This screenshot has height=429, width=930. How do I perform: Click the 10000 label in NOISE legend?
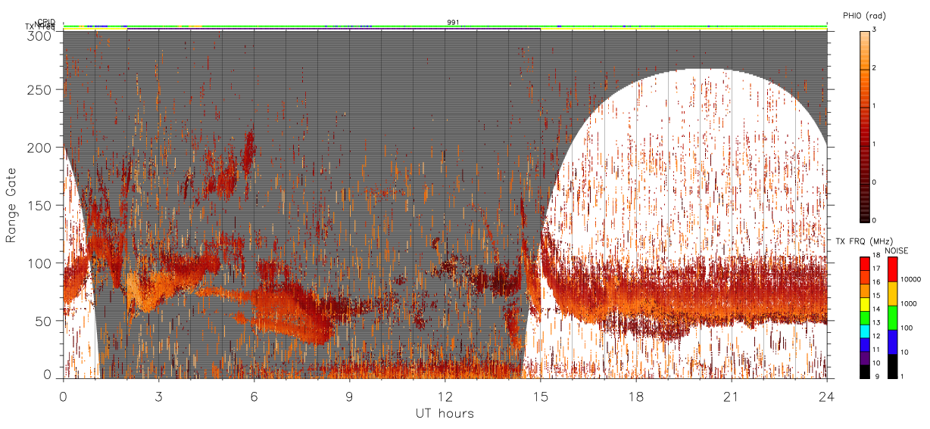tap(912, 280)
